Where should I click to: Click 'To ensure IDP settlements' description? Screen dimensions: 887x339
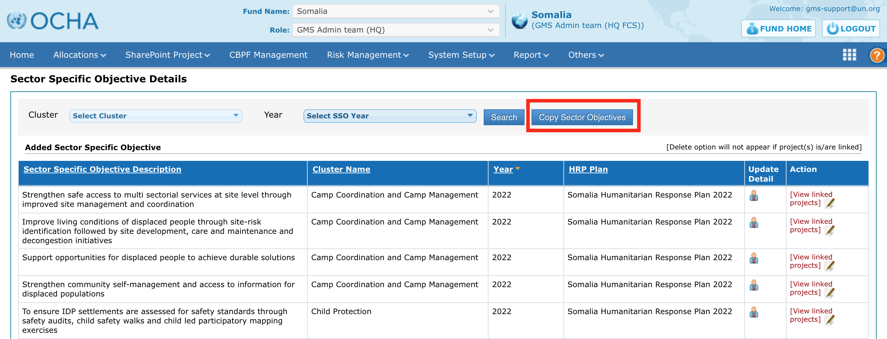point(155,321)
